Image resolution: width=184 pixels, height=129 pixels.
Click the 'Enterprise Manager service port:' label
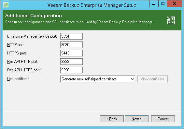(32, 36)
